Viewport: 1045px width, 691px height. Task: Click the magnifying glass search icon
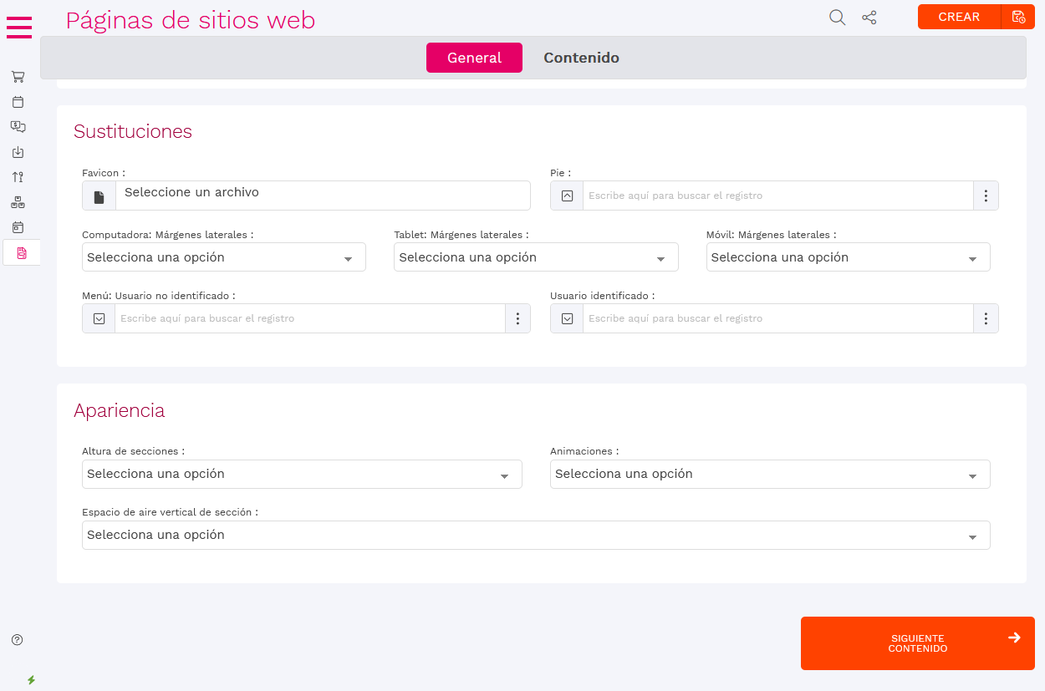pyautogui.click(x=837, y=18)
